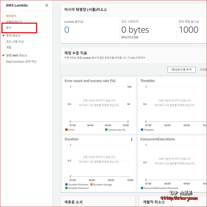
Task: Toggle the Duration Minimum legend marker
Action: point(66,184)
